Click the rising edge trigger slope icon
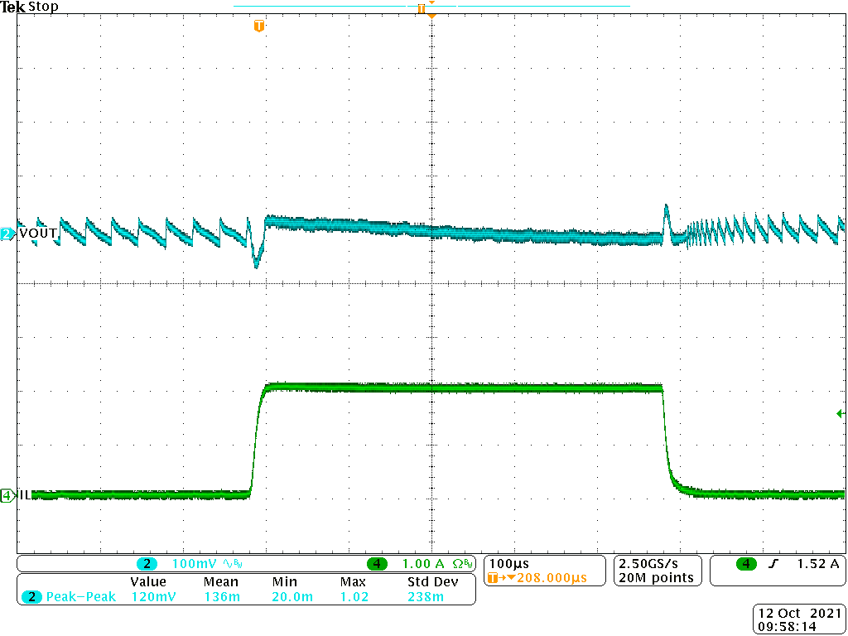 772,564
